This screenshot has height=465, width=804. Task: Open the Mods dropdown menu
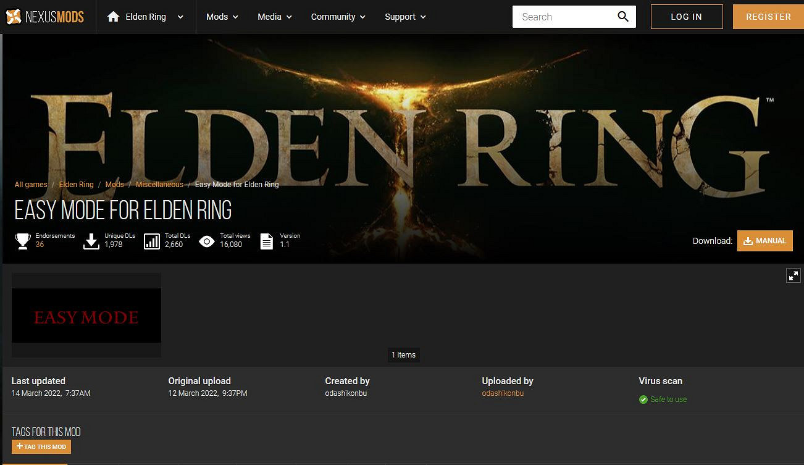222,17
